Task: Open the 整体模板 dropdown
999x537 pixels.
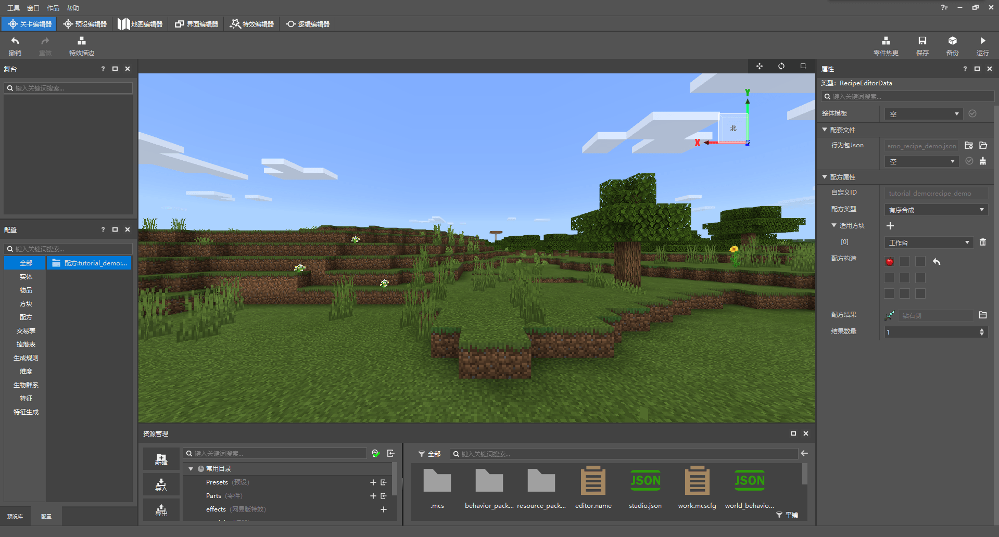Action: pyautogui.click(x=924, y=114)
